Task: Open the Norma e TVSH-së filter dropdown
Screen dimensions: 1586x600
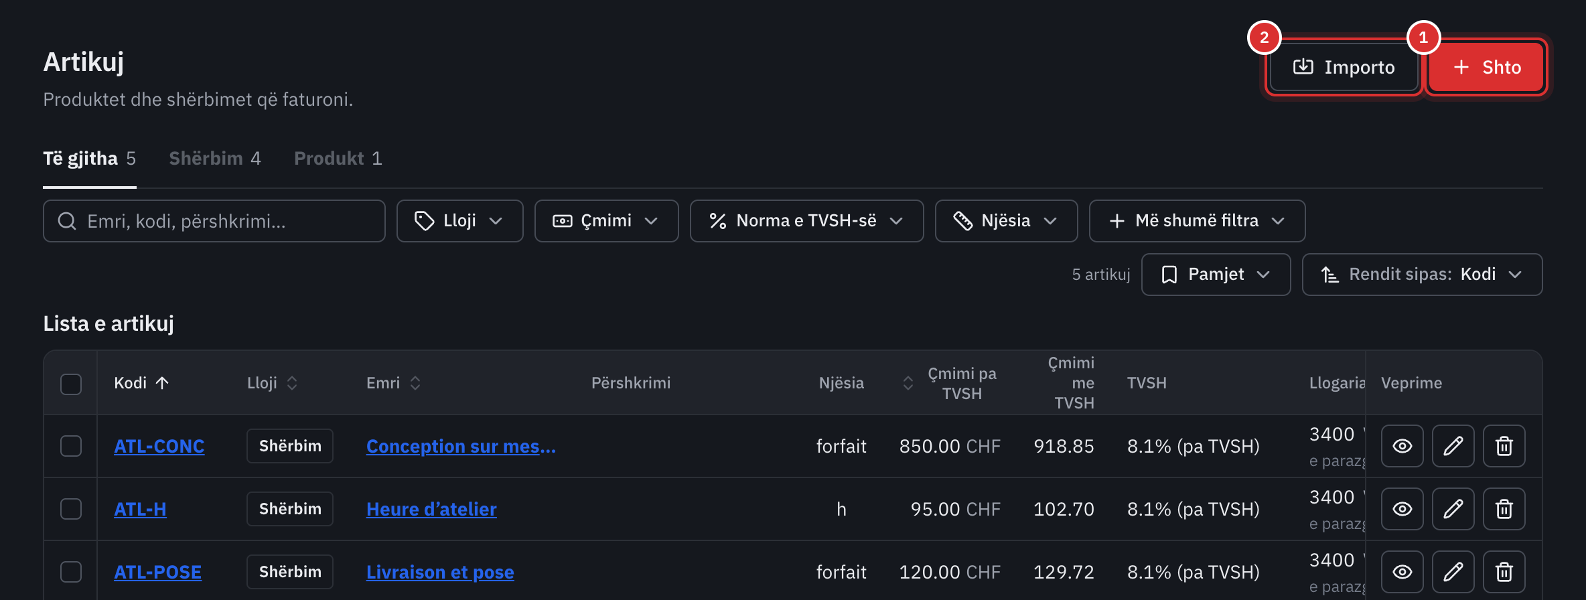Action: coord(806,221)
